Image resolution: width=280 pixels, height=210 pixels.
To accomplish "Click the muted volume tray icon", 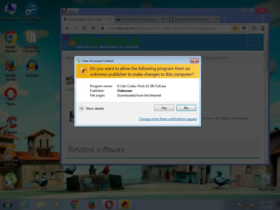I will [x=252, y=205].
